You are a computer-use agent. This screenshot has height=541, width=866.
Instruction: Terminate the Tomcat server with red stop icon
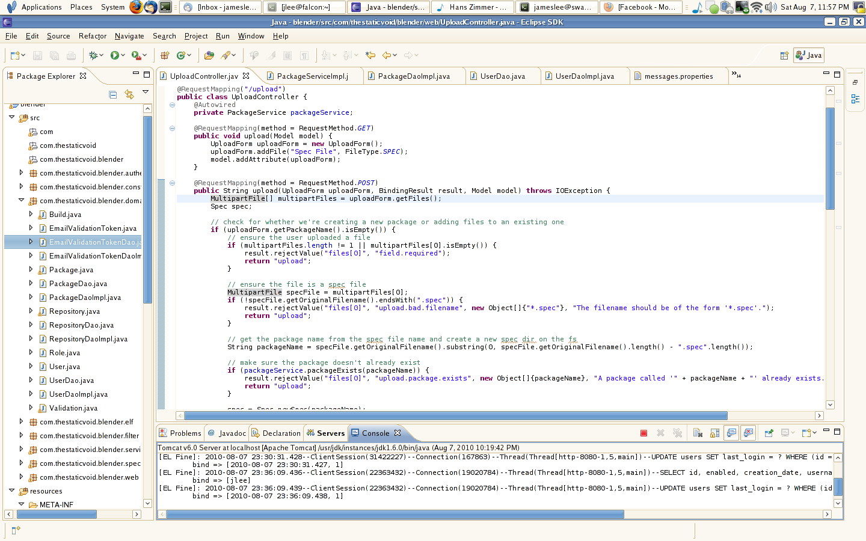[643, 433]
